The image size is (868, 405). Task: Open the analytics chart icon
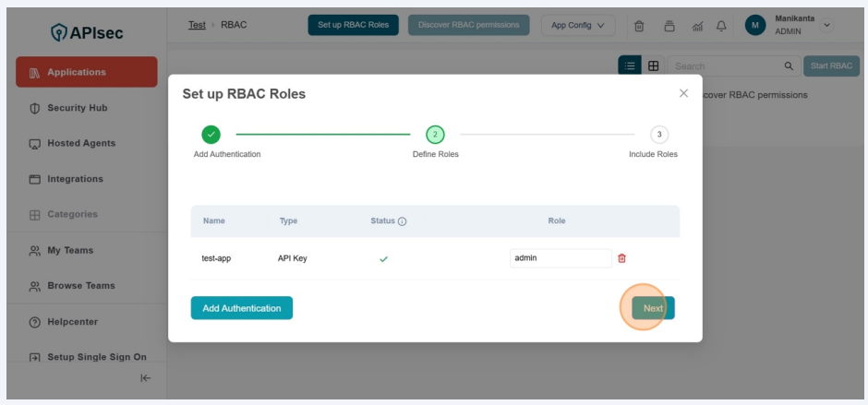coord(698,25)
